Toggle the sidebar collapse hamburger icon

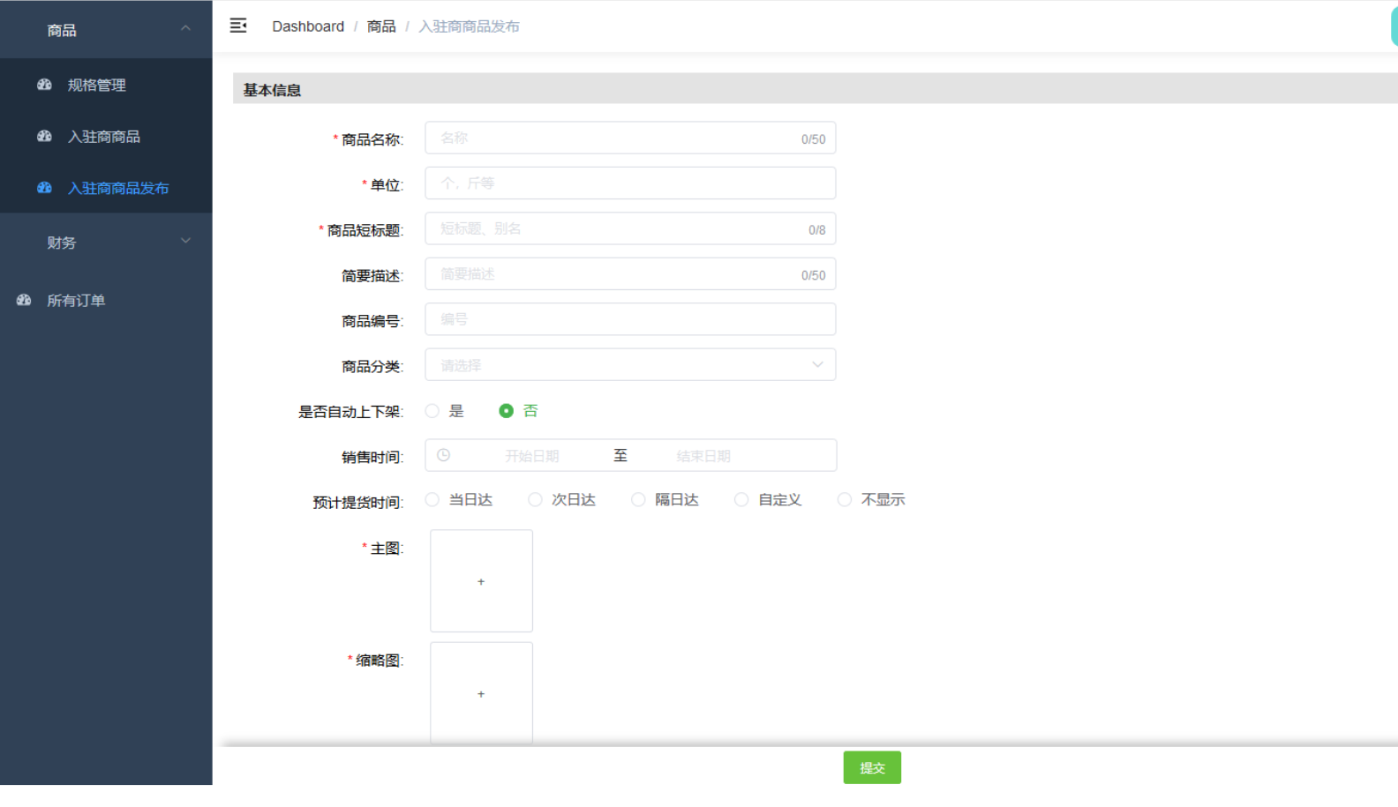(x=238, y=26)
